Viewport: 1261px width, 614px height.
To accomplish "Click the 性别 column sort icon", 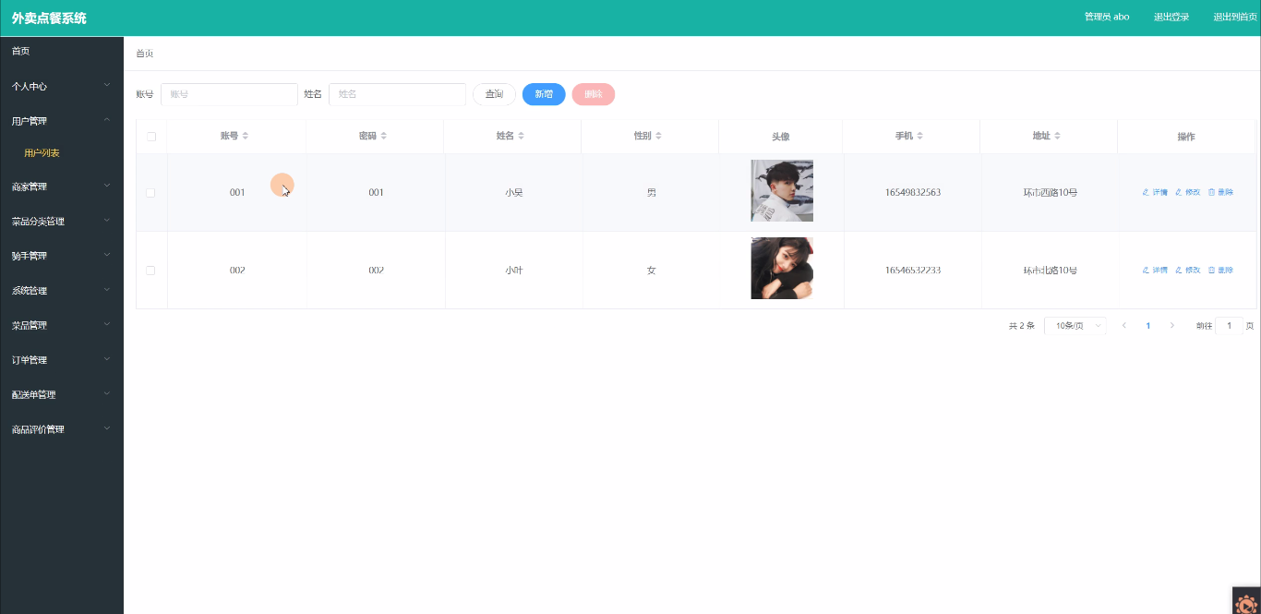I will [659, 136].
